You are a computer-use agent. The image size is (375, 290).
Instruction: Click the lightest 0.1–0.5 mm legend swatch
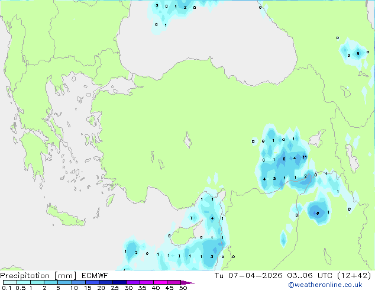10,282
